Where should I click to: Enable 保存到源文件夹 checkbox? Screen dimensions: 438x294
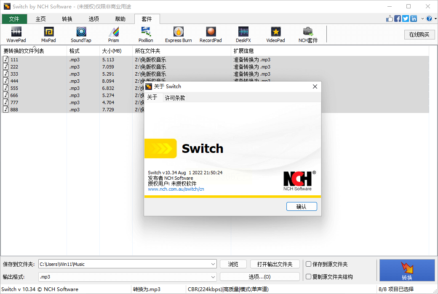tap(309, 264)
